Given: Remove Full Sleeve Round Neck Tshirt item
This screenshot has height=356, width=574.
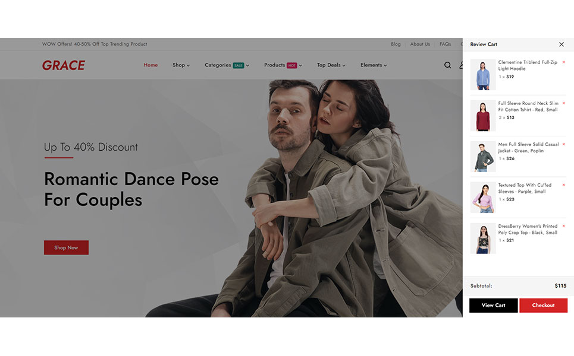Looking at the screenshot, I should (563, 103).
